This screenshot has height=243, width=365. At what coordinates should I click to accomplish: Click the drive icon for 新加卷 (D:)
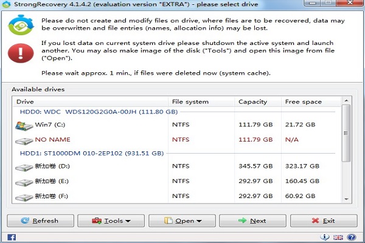(x=24, y=168)
